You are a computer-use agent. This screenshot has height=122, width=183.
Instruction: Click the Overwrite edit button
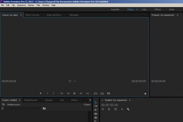pos(102,93)
